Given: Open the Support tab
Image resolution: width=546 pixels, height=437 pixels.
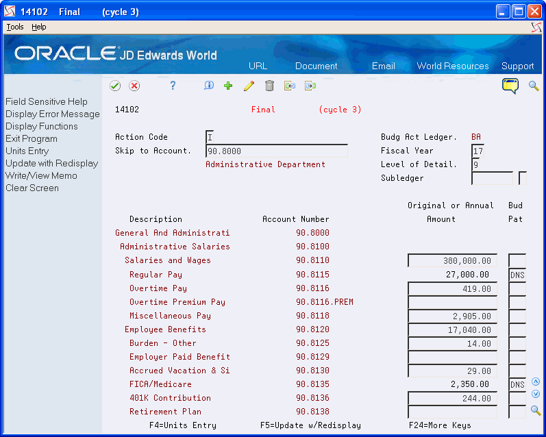Looking at the screenshot, I should [x=517, y=66].
